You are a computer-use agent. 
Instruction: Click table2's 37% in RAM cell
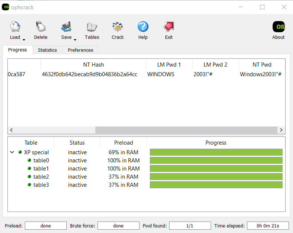click(x=124, y=177)
